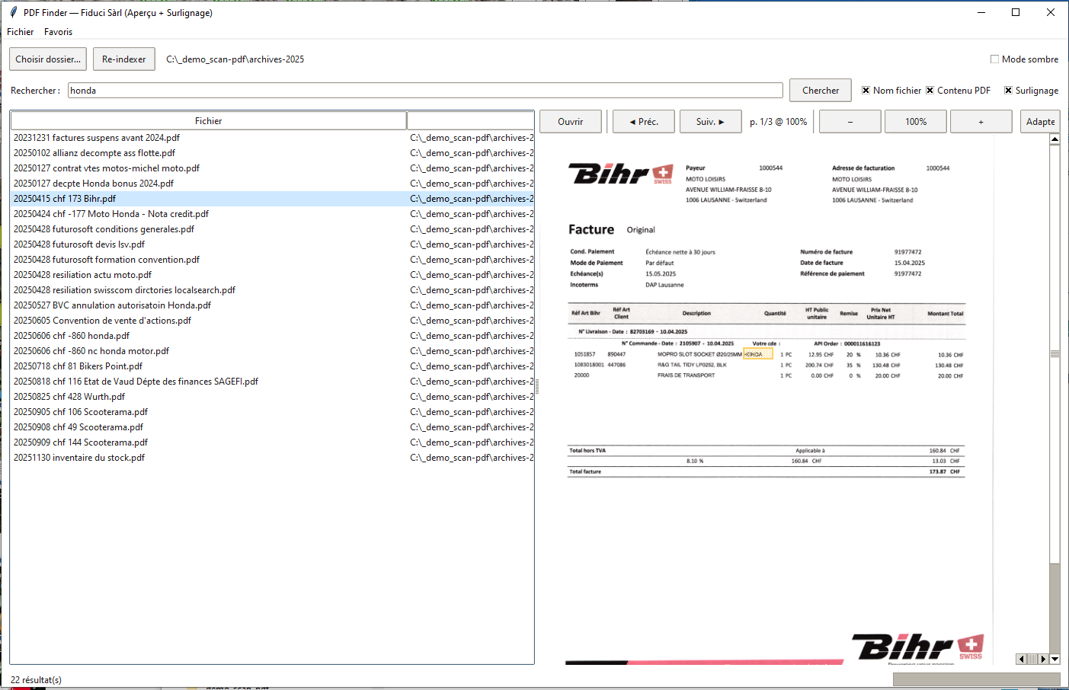Fit the page with Adapte
The image size is (1069, 690).
click(1040, 120)
